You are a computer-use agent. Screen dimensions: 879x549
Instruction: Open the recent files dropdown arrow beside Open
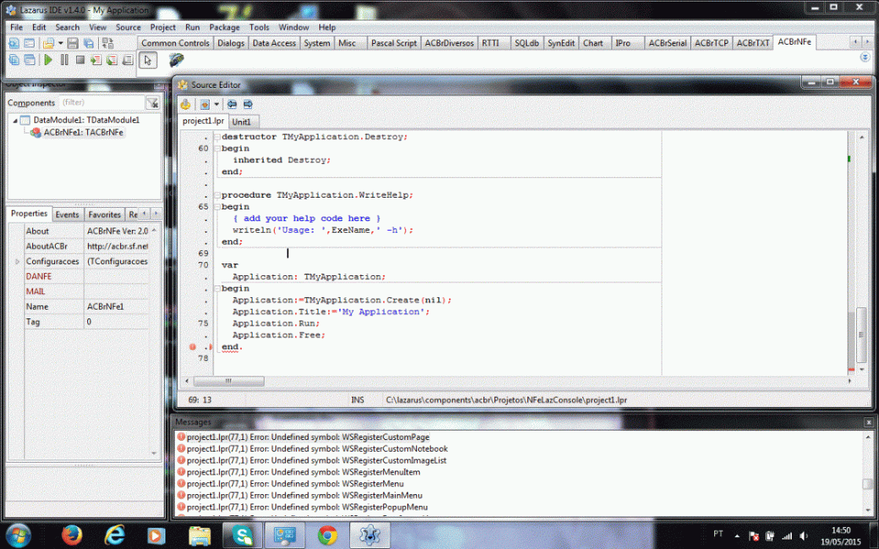click(x=60, y=43)
